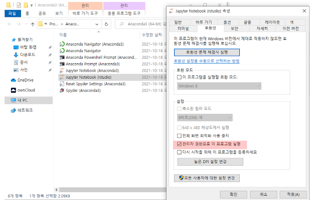Switch to the 일반 tab
This screenshot has width=312, height=200.
click(177, 22)
